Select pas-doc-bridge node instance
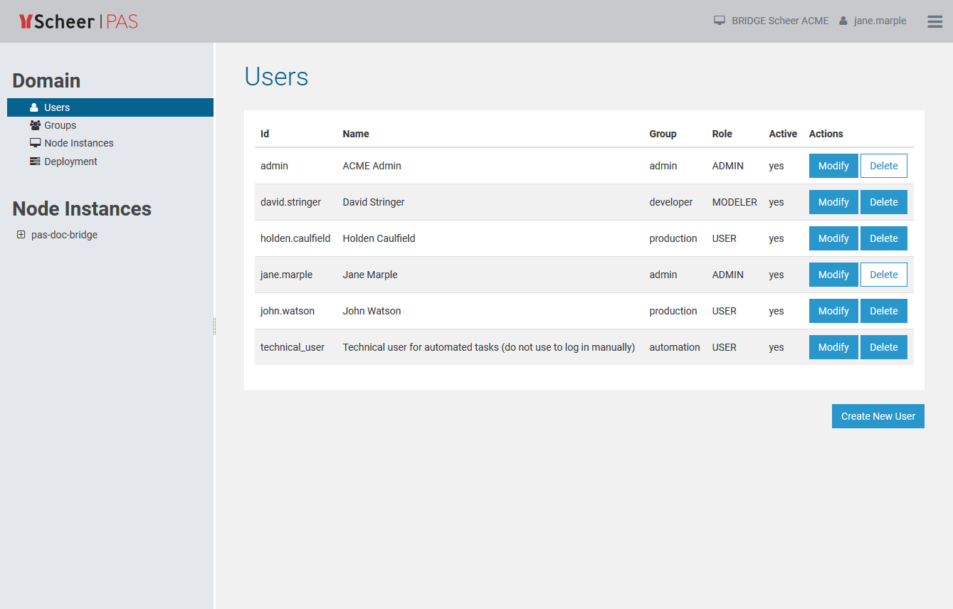Viewport: 953px width, 609px height. [x=64, y=235]
